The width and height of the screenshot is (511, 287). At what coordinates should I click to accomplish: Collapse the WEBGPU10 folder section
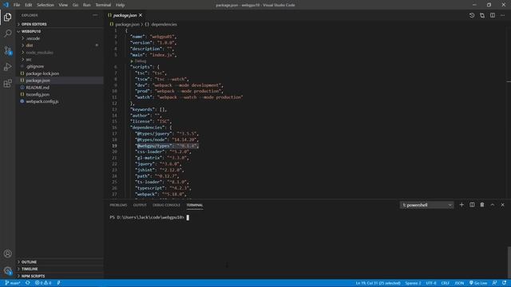(31, 31)
